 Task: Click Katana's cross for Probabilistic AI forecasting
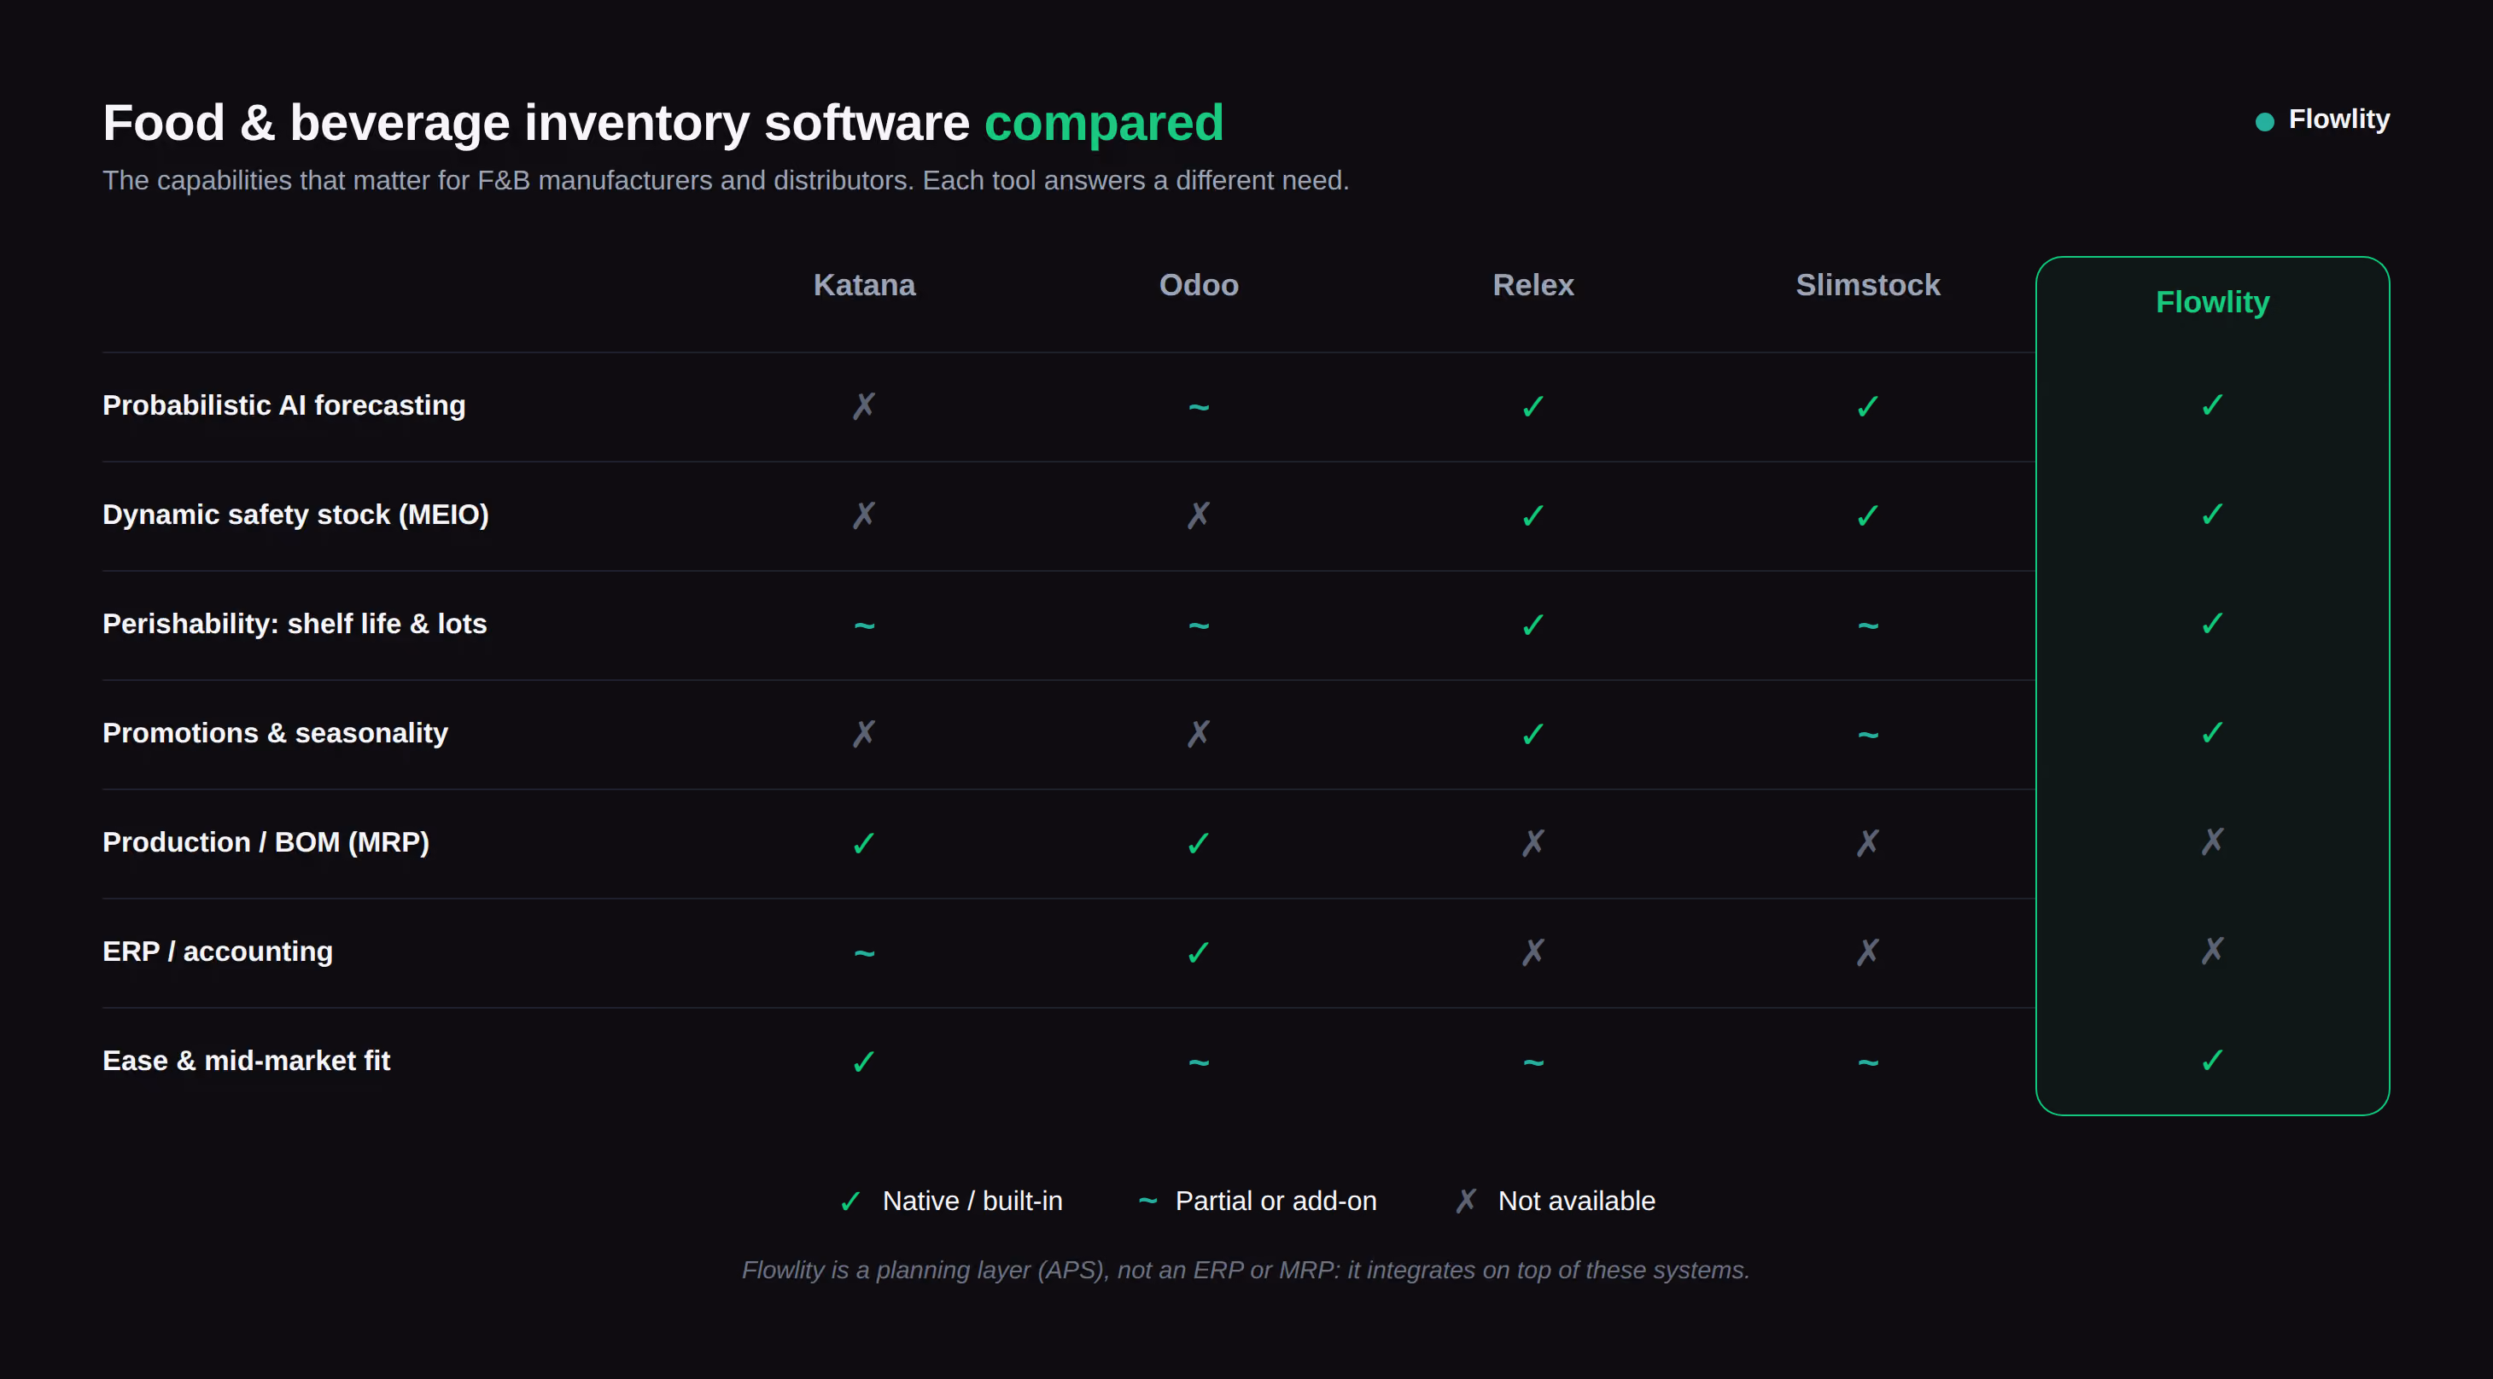point(863,405)
